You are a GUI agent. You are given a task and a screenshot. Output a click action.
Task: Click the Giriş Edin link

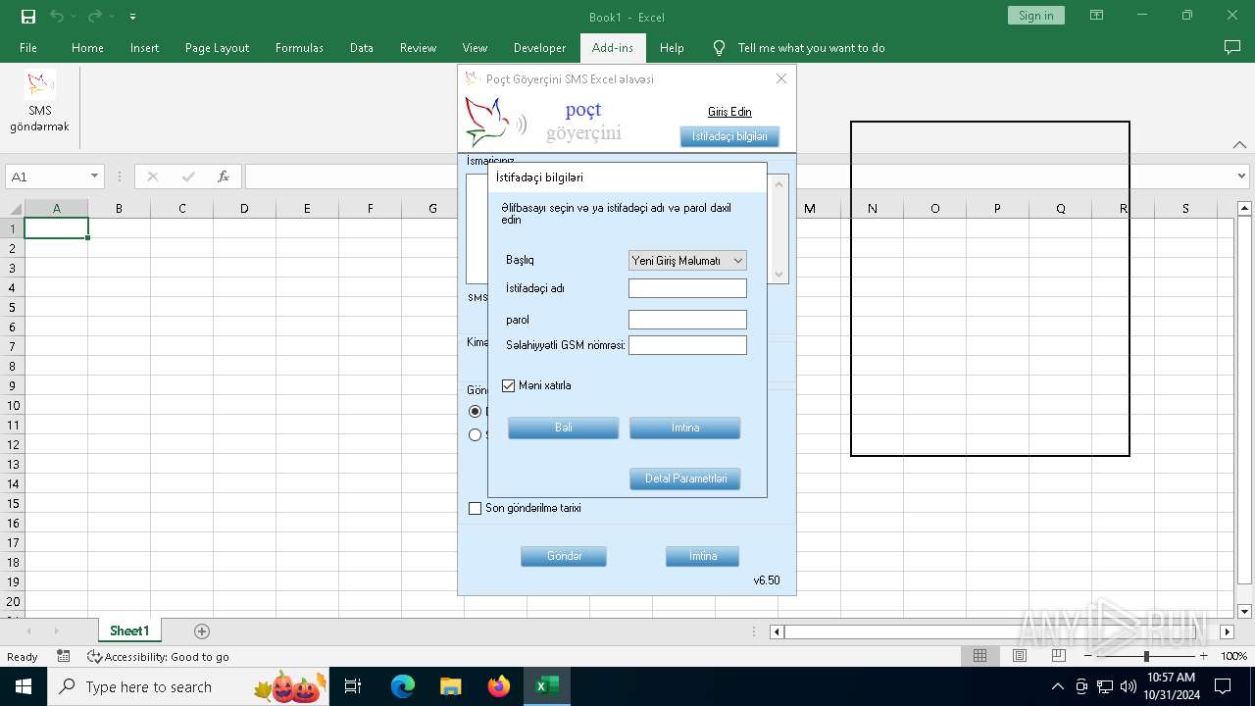729,112
